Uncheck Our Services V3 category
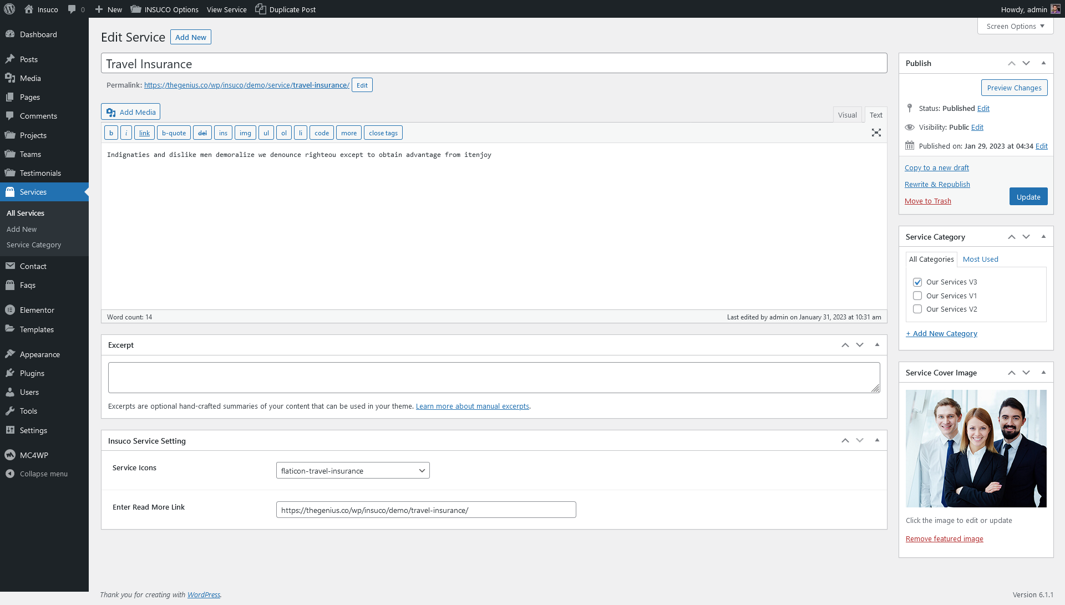Viewport: 1065px width, 605px height. pyautogui.click(x=917, y=282)
